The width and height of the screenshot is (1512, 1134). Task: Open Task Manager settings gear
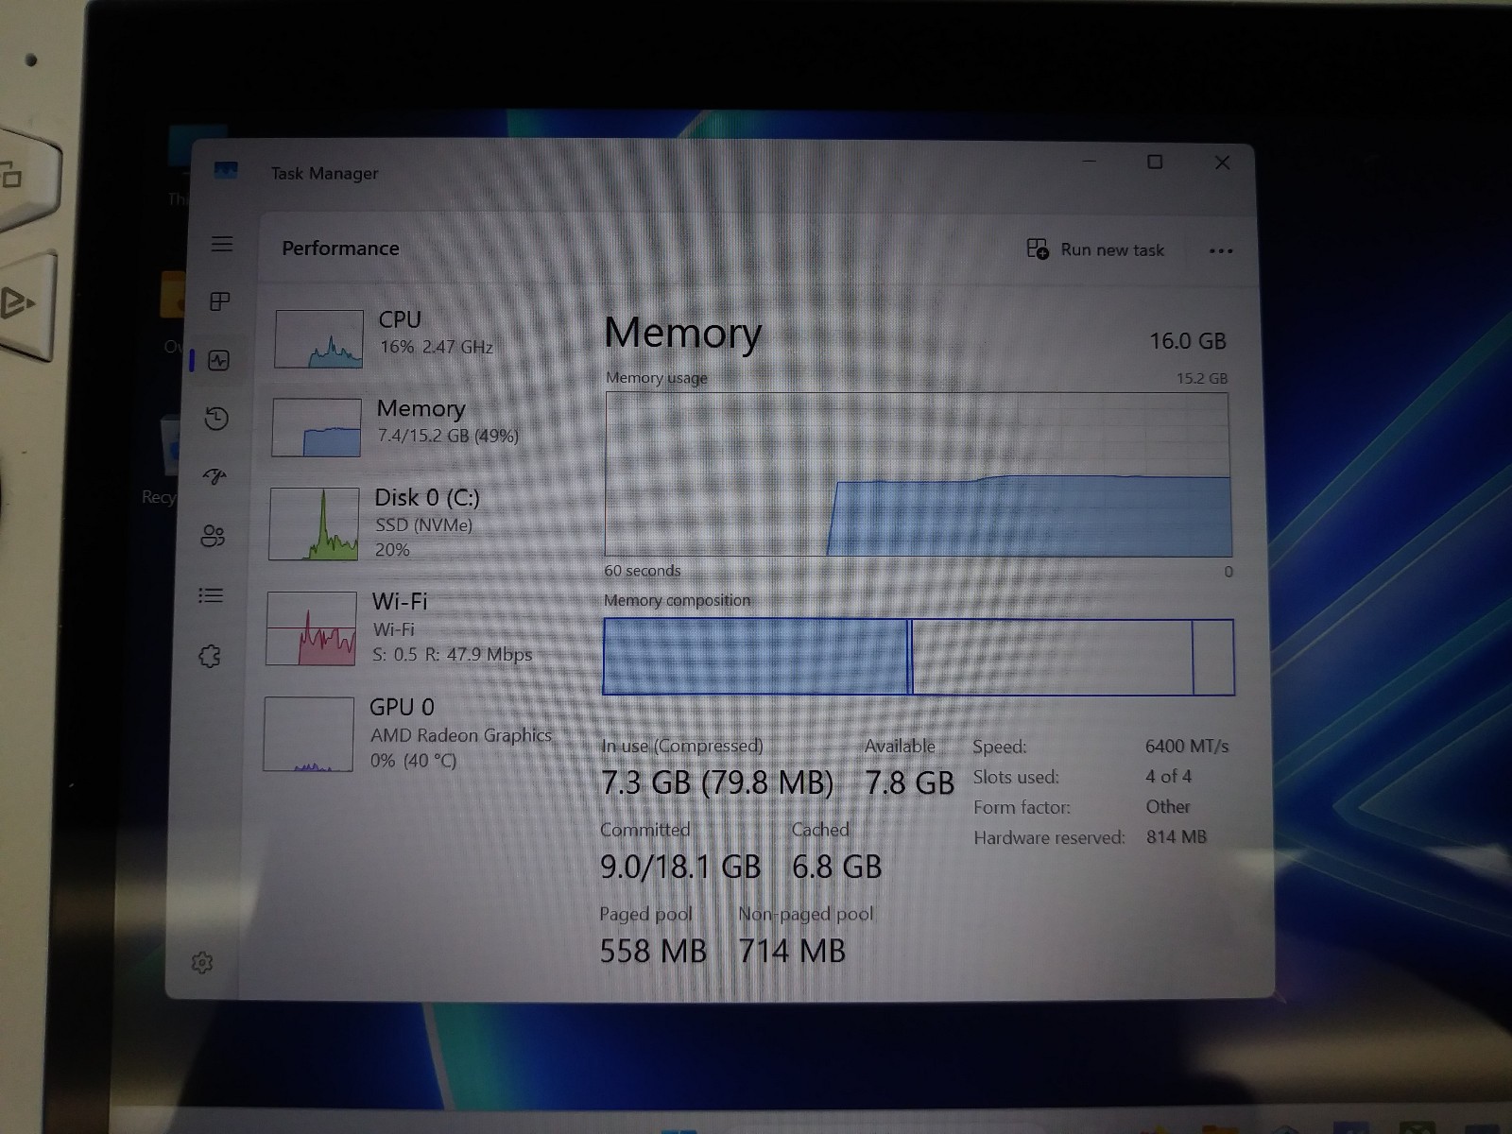tap(202, 962)
